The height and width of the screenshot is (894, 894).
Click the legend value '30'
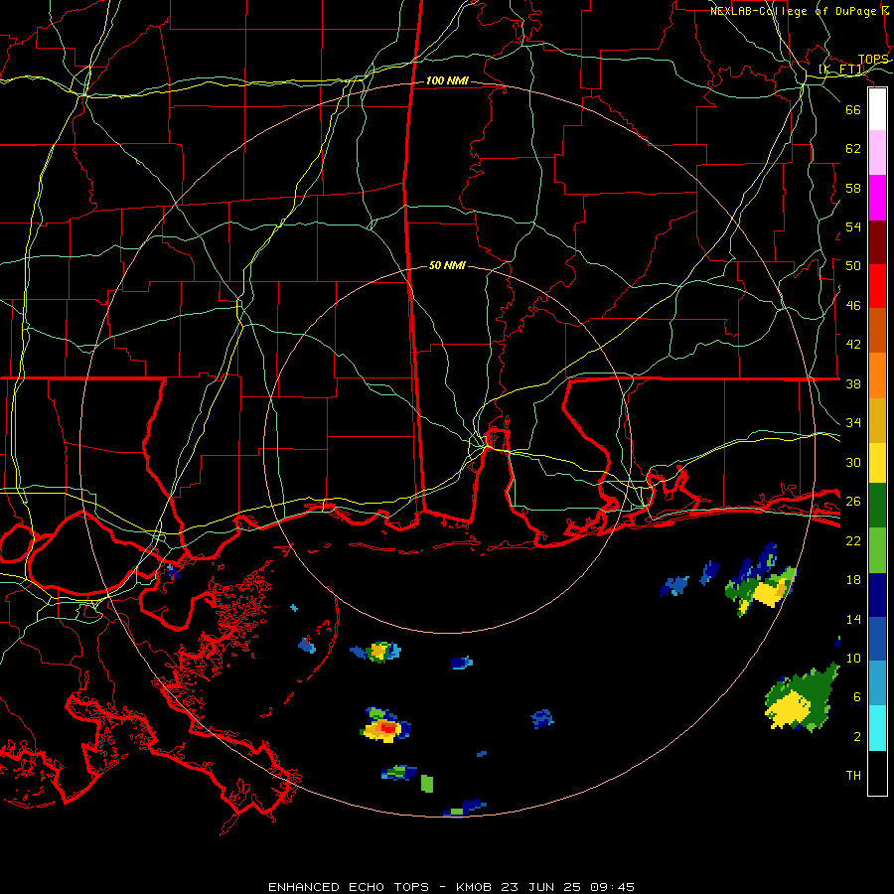coord(853,462)
